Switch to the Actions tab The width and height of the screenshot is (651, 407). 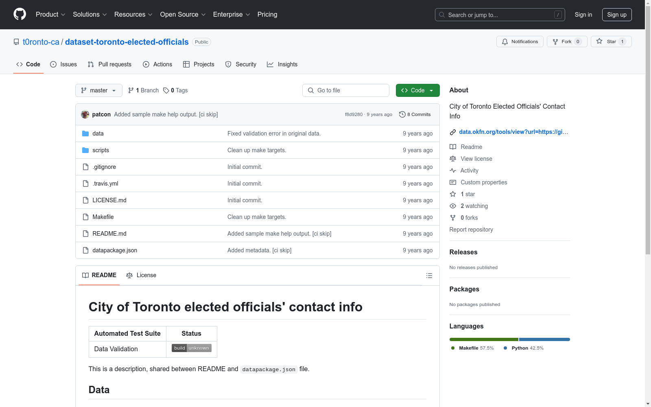tap(157, 64)
